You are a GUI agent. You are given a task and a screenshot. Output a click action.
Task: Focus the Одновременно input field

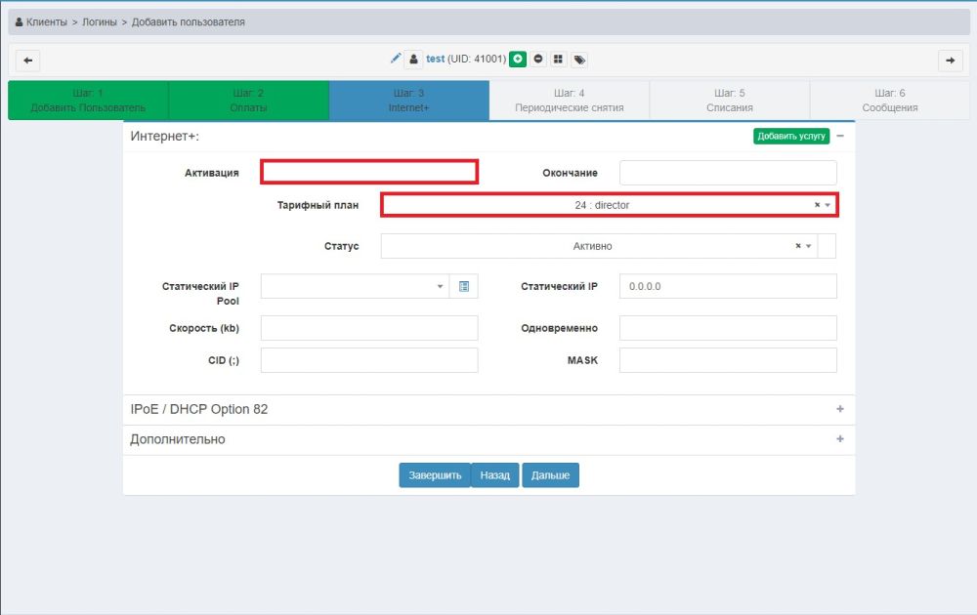(728, 328)
